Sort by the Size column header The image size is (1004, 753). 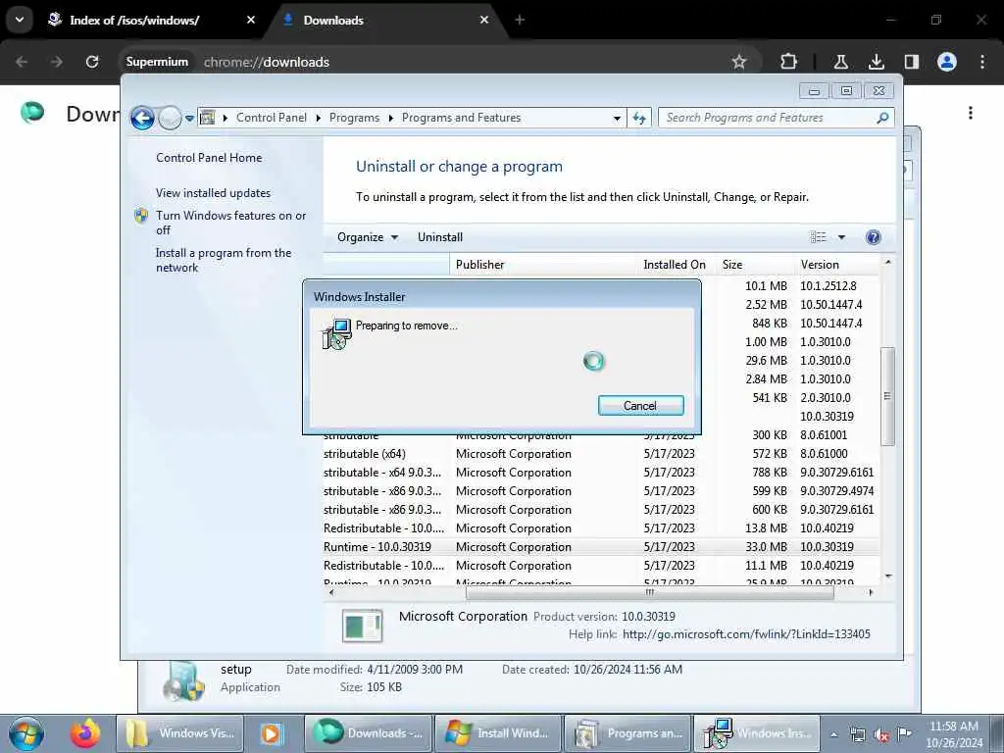tap(756, 265)
